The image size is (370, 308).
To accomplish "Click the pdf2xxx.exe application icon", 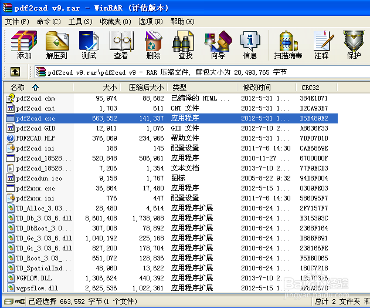I will point(11,188).
